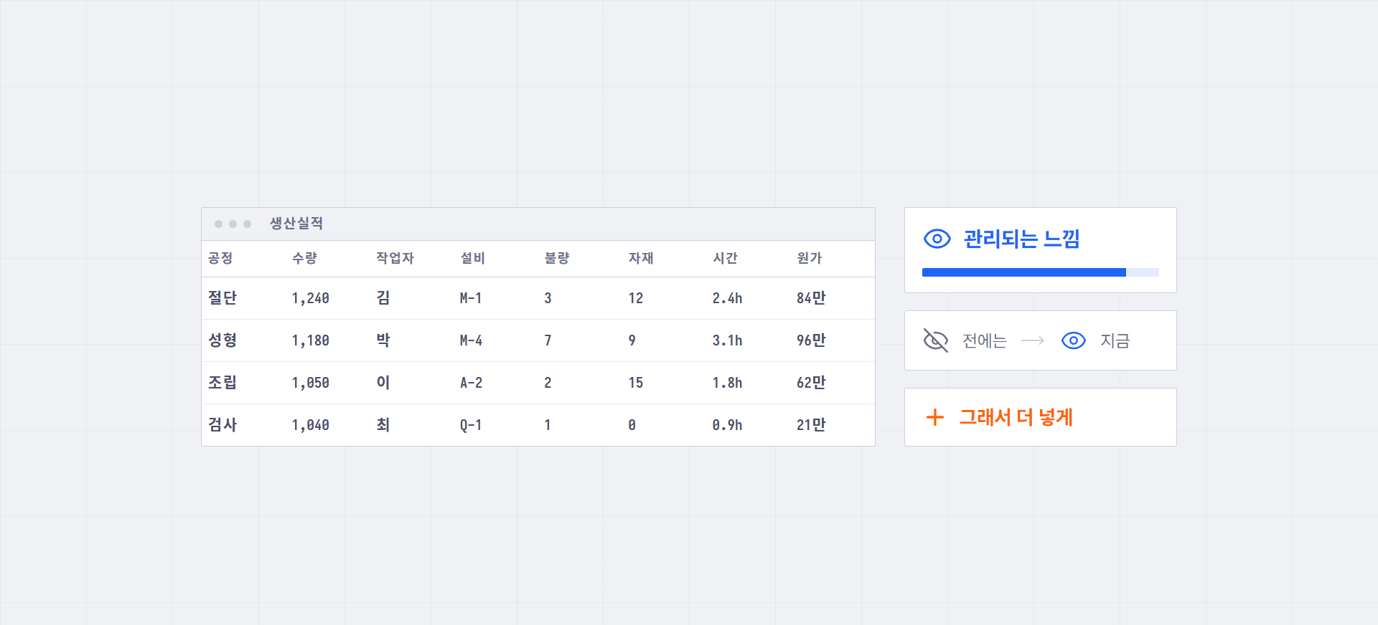Click cost value 84만
The width and height of the screenshot is (1378, 625).
coord(811,298)
